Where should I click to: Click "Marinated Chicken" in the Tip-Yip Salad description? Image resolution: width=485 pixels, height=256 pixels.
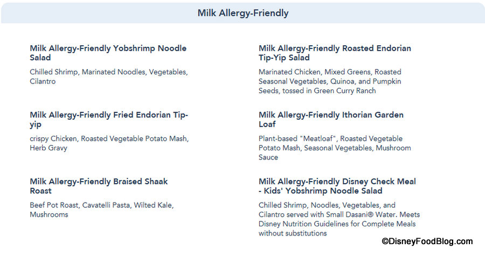coord(285,72)
